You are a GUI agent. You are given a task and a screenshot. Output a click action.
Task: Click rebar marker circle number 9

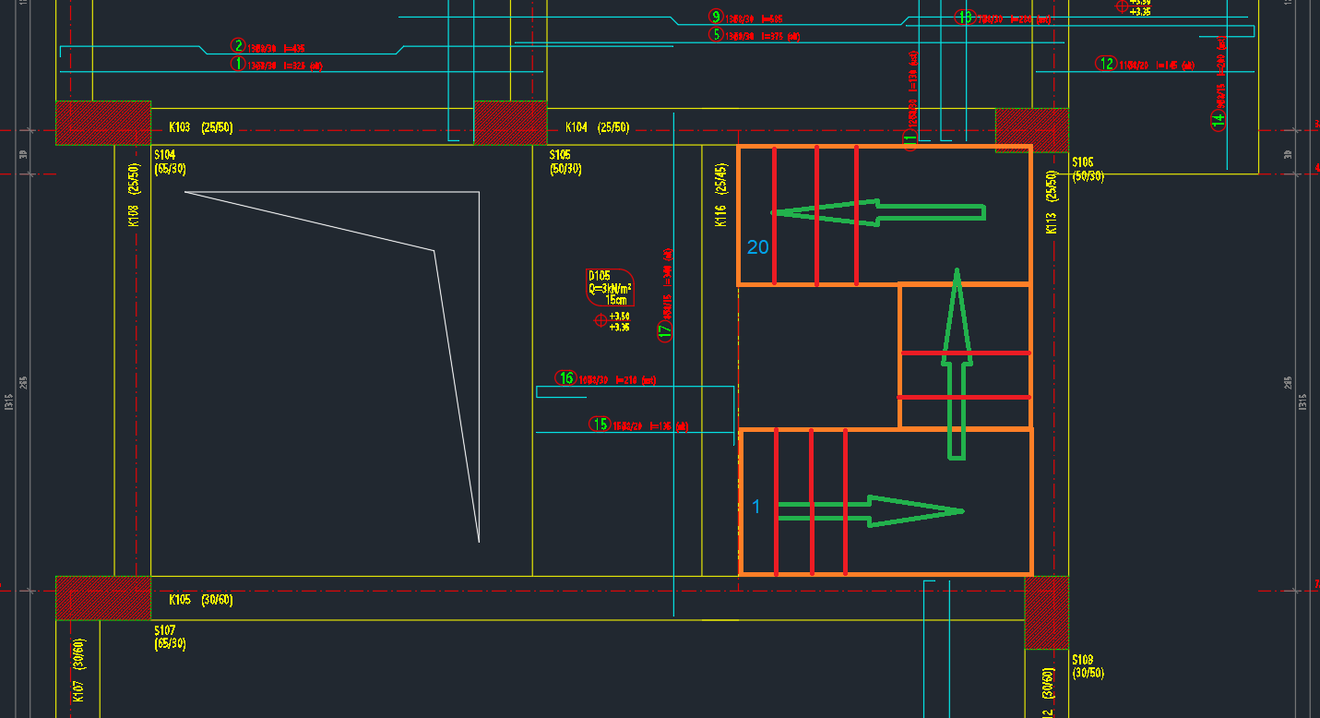[x=716, y=17]
